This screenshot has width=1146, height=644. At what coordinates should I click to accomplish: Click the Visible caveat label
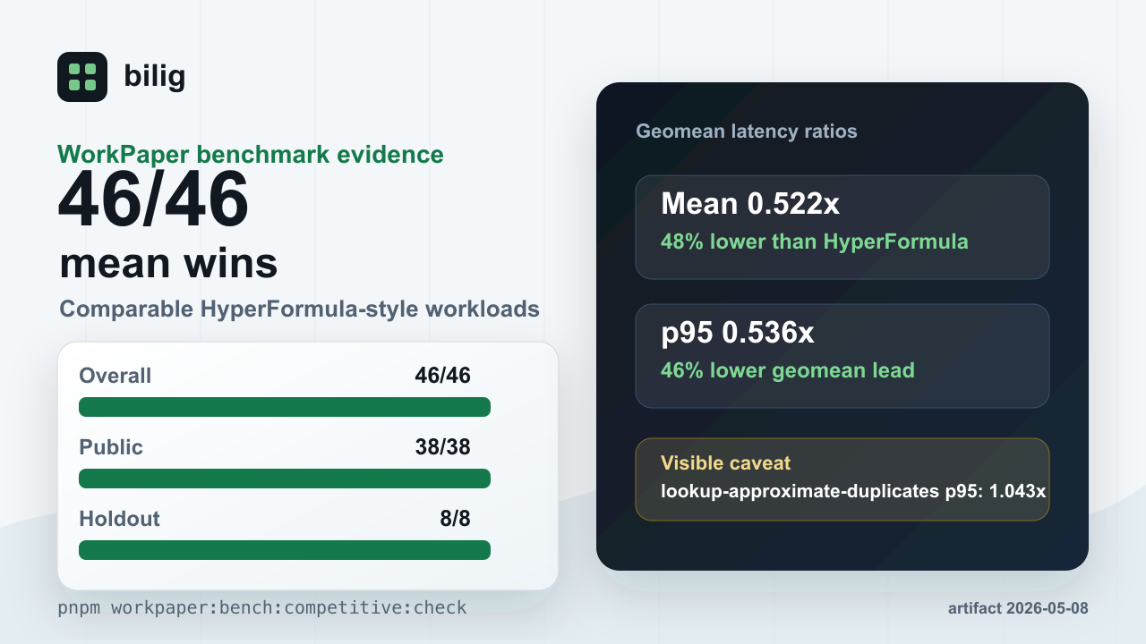pos(726,463)
